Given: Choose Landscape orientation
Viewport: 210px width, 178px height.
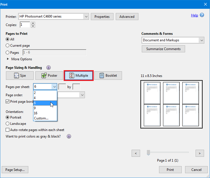Looking at the screenshot, I should [8, 124].
